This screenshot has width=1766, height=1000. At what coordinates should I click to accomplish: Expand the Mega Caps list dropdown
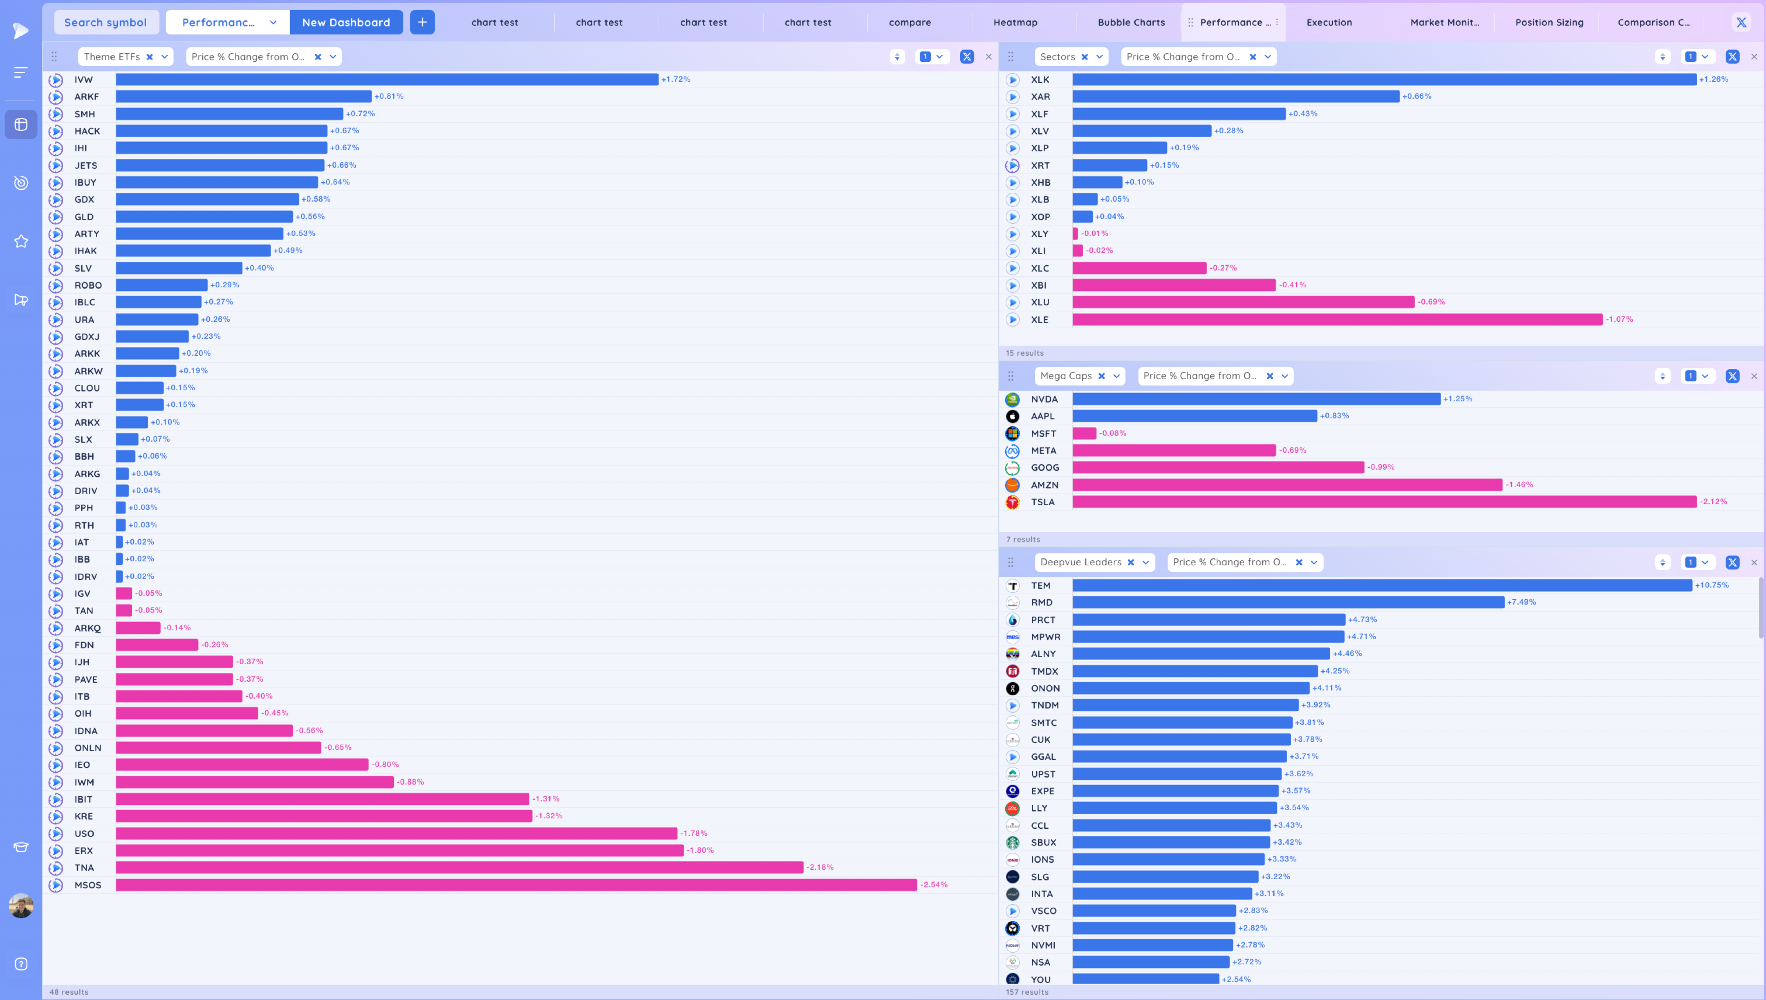click(x=1116, y=376)
